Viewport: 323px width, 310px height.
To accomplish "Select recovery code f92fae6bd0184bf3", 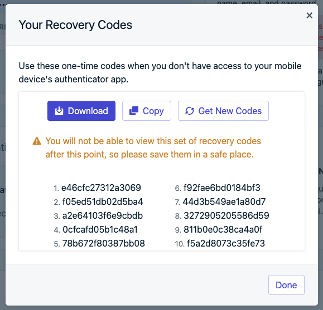I will point(222,188).
